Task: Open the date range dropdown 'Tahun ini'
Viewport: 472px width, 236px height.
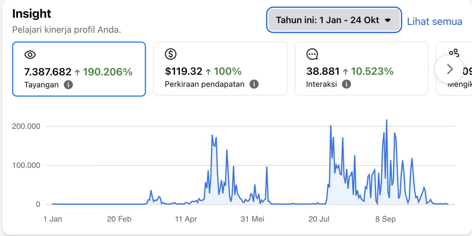Action: (x=334, y=20)
